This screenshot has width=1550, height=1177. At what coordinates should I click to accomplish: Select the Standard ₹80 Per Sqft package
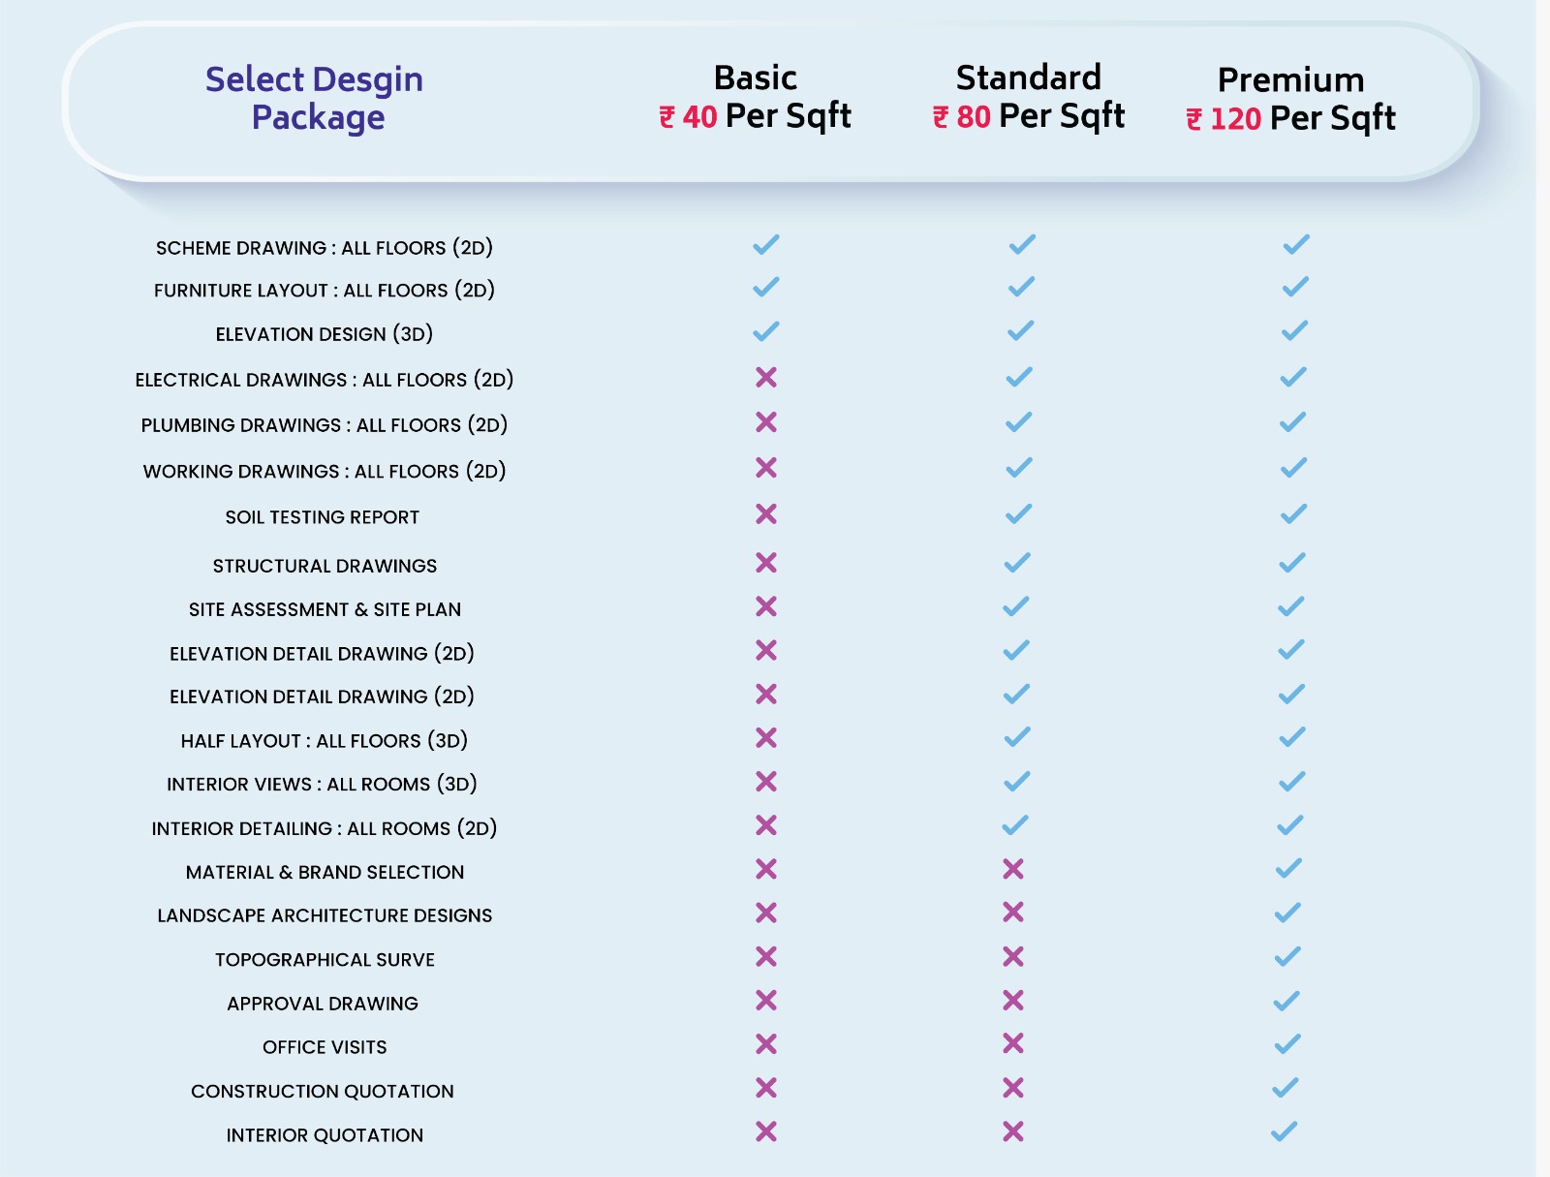[1029, 97]
